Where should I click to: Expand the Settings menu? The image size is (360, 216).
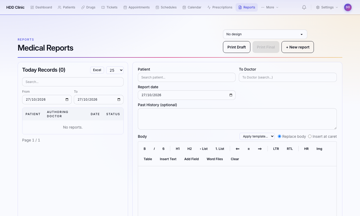[x=327, y=7]
